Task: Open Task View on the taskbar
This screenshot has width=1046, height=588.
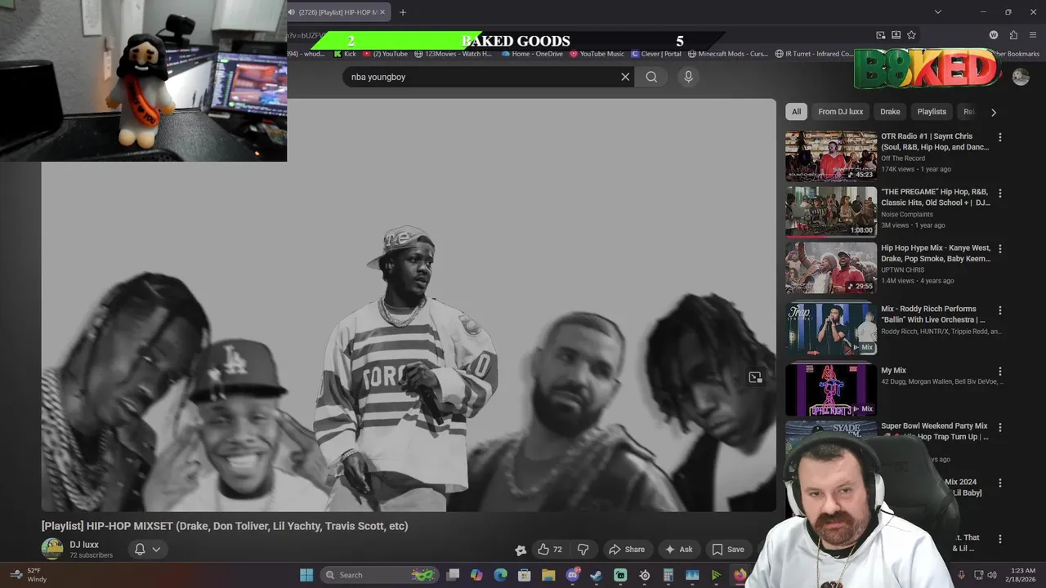Action: click(453, 575)
